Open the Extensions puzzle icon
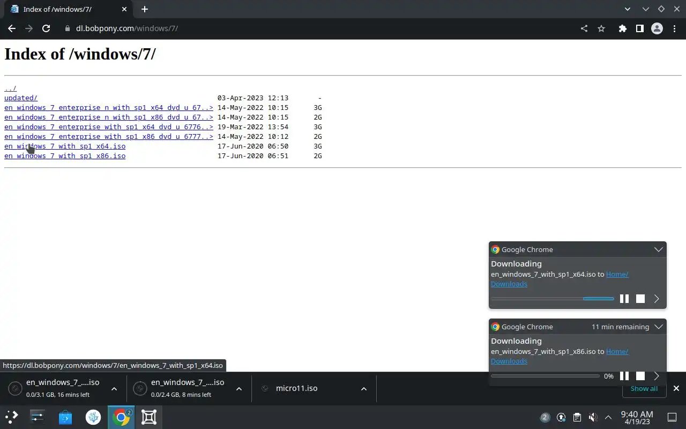The width and height of the screenshot is (686, 429). pos(622,28)
